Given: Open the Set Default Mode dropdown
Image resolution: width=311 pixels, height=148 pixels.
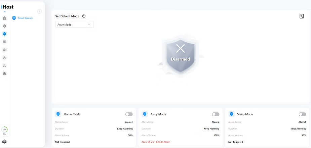Looking at the screenshot, I should click(x=74, y=25).
